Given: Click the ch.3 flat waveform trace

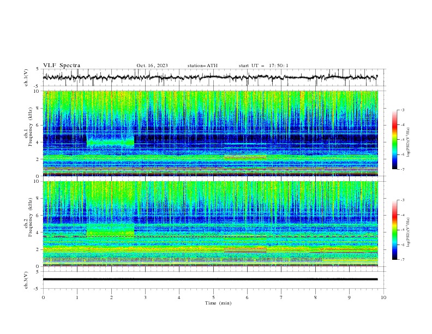Looking at the screenshot, I should click(210, 279).
